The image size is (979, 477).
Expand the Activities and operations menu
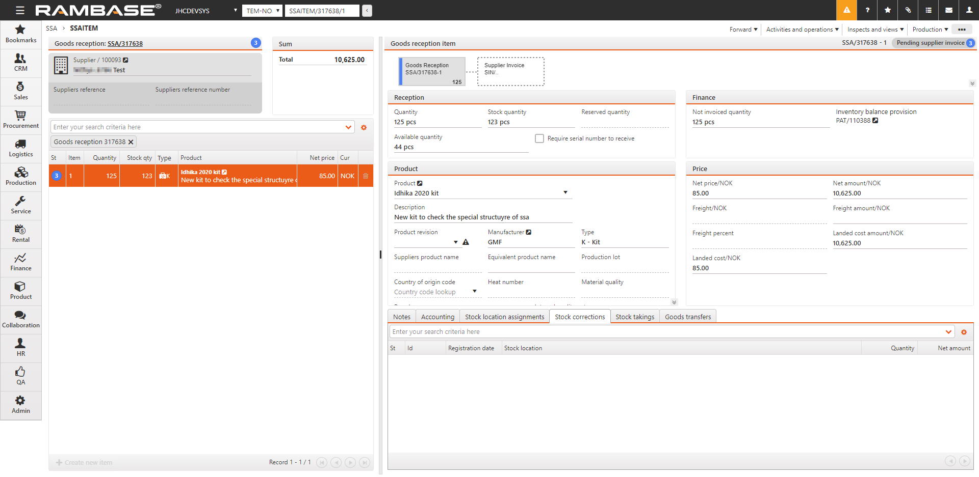click(802, 30)
